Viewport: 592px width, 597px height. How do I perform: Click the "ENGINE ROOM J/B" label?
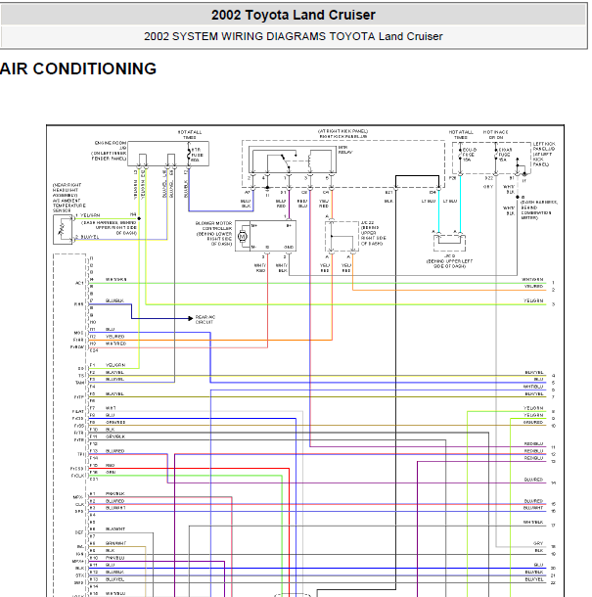[111, 145]
